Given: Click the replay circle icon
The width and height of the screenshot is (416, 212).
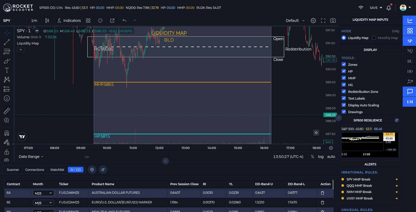Looking at the screenshot, I should (100, 21).
